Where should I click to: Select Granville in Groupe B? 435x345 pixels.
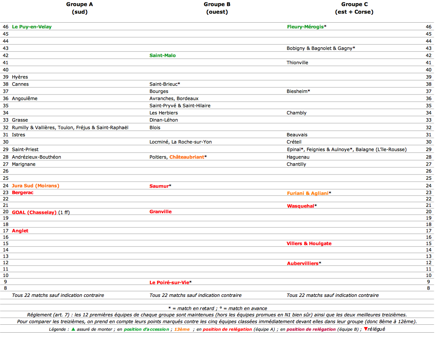(x=160, y=212)
